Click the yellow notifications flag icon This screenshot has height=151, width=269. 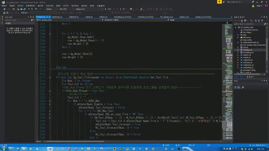[219, 2]
